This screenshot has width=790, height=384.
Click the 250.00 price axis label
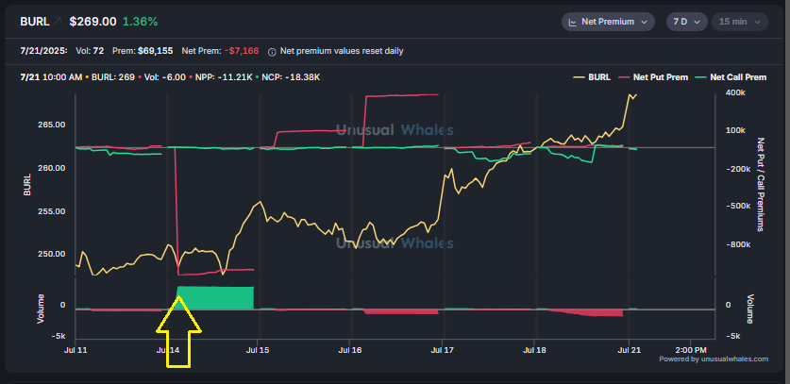51,254
